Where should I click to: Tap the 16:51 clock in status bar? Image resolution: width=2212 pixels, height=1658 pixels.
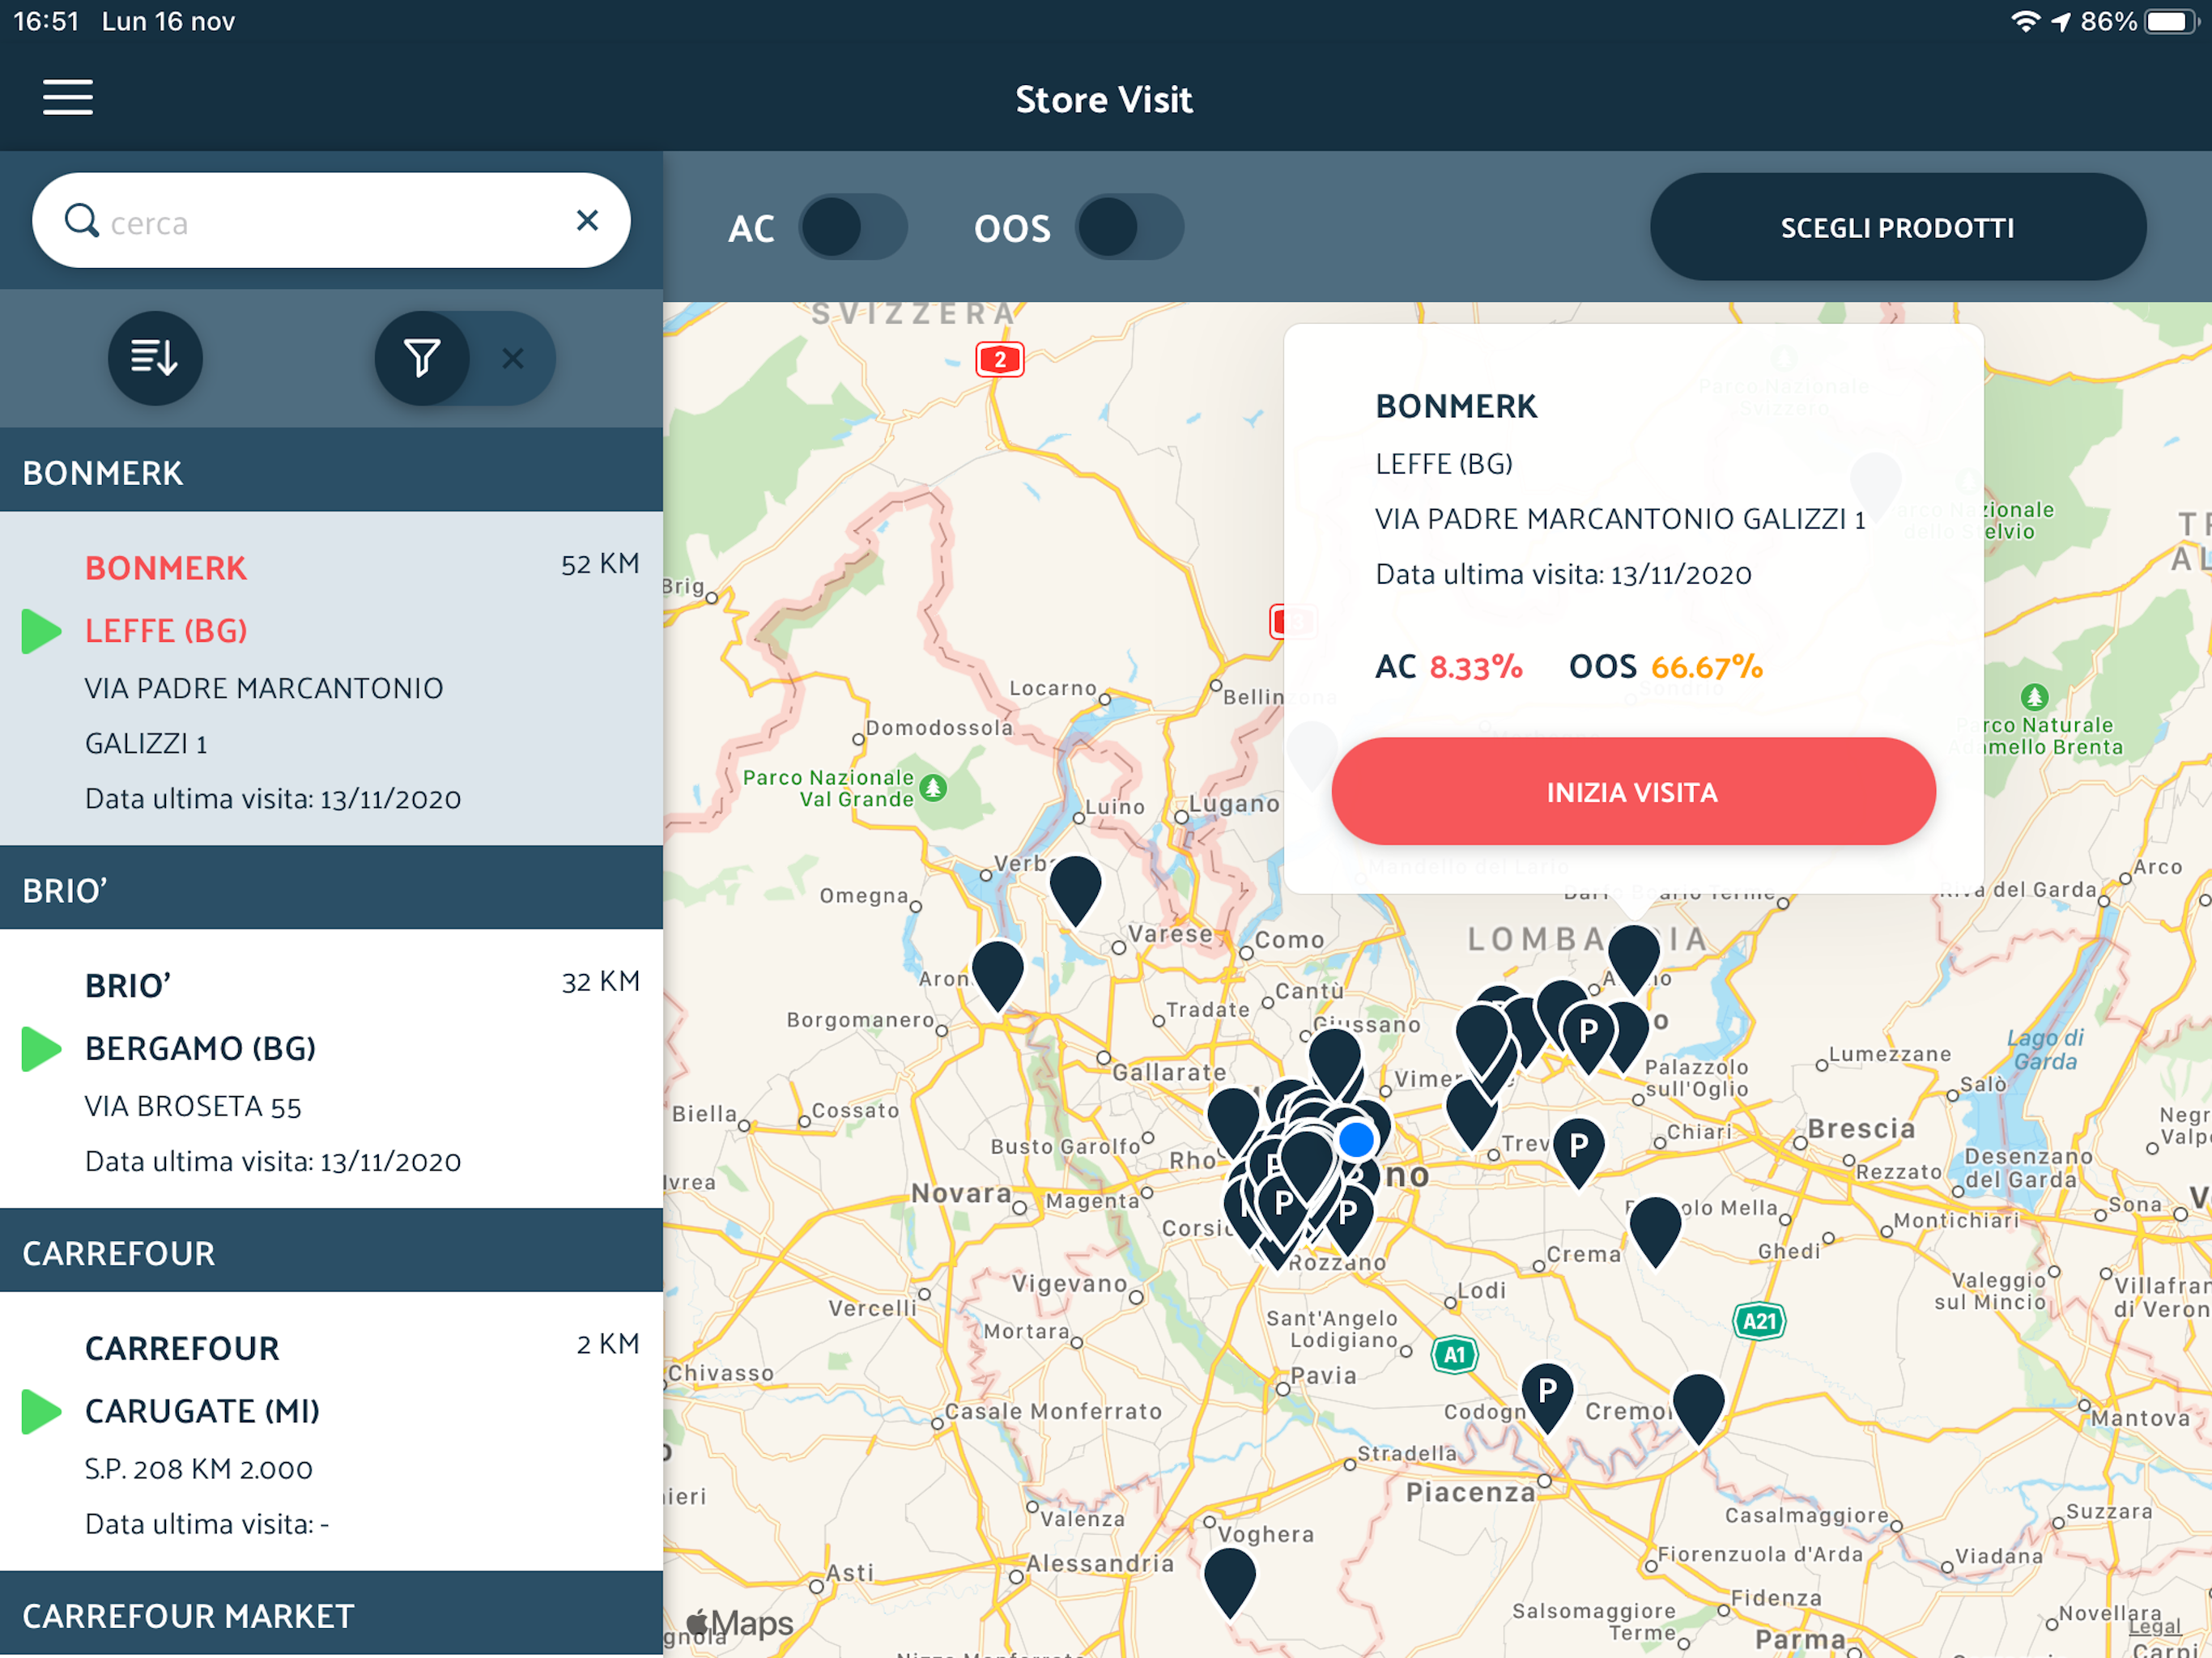coord(46,21)
